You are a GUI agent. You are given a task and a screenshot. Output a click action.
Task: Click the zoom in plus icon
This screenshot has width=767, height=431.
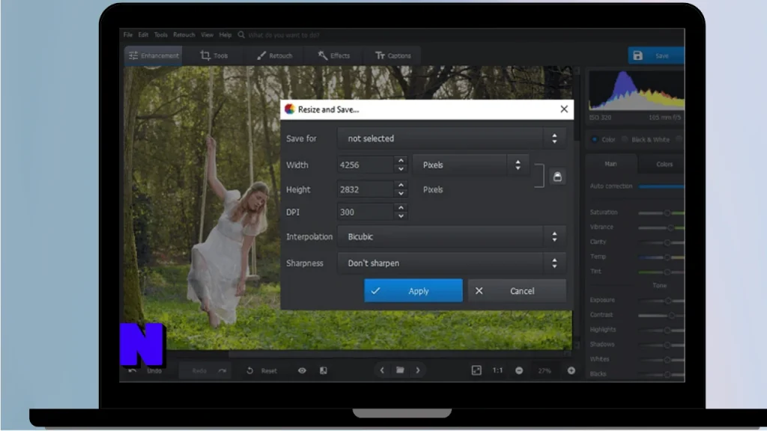(x=571, y=371)
